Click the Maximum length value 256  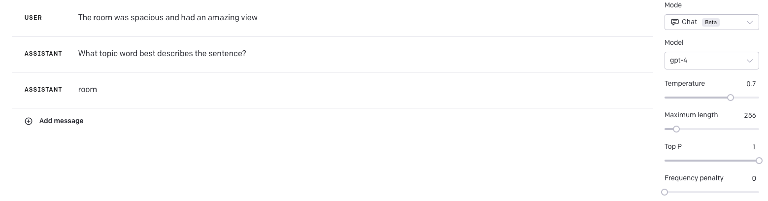pyautogui.click(x=750, y=116)
